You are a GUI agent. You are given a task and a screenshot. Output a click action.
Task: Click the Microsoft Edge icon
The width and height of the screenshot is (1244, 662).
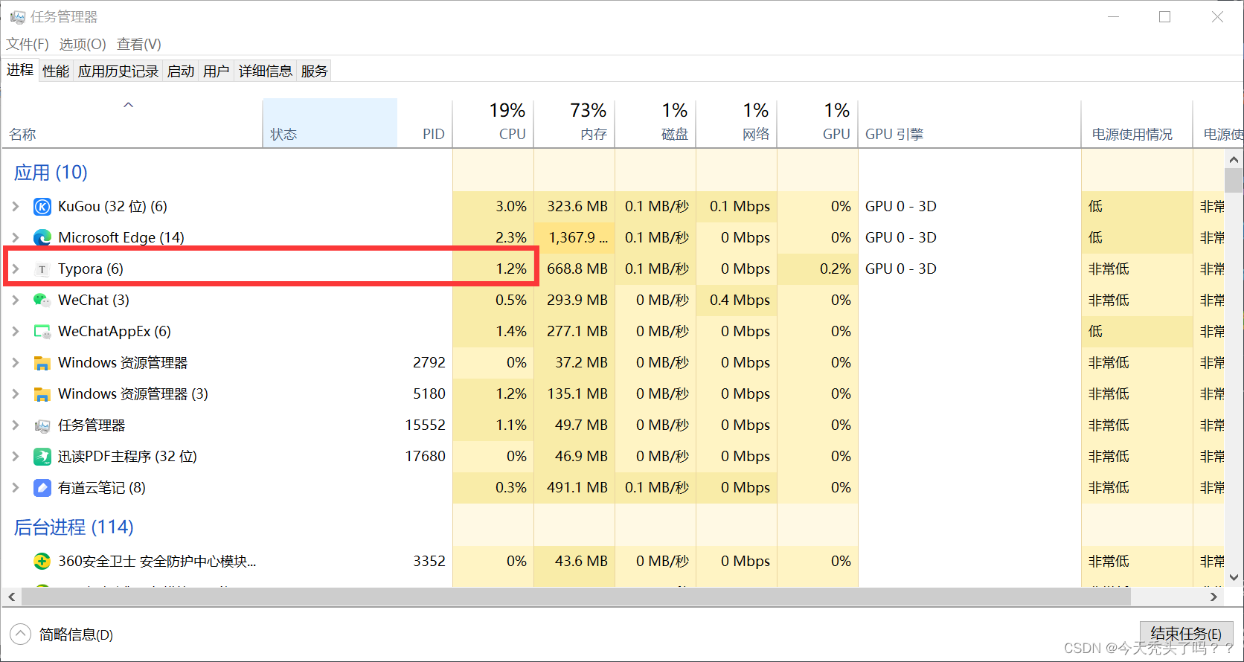click(x=42, y=238)
